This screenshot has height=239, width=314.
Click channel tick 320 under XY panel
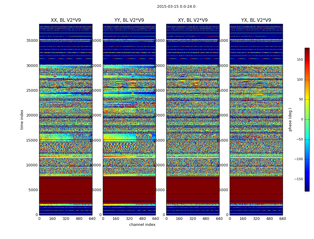pyautogui.click(x=193, y=219)
